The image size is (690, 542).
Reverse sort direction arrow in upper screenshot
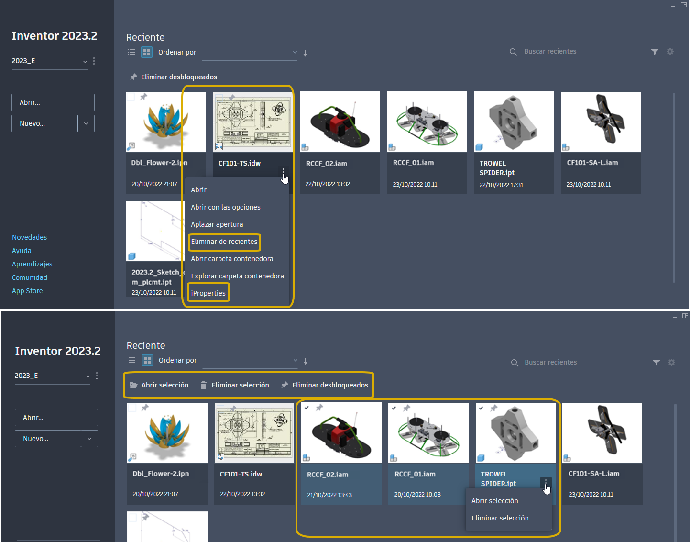click(305, 53)
